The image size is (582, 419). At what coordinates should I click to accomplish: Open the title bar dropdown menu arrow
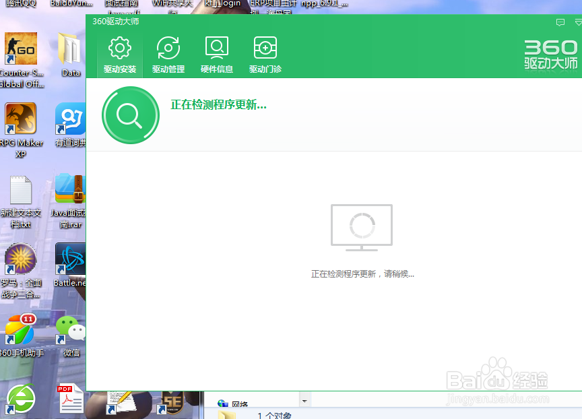tap(578, 23)
